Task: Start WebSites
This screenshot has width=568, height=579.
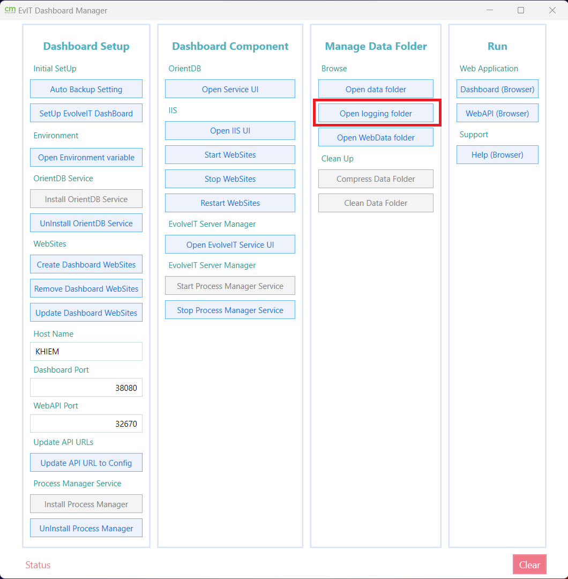Action: pos(230,155)
